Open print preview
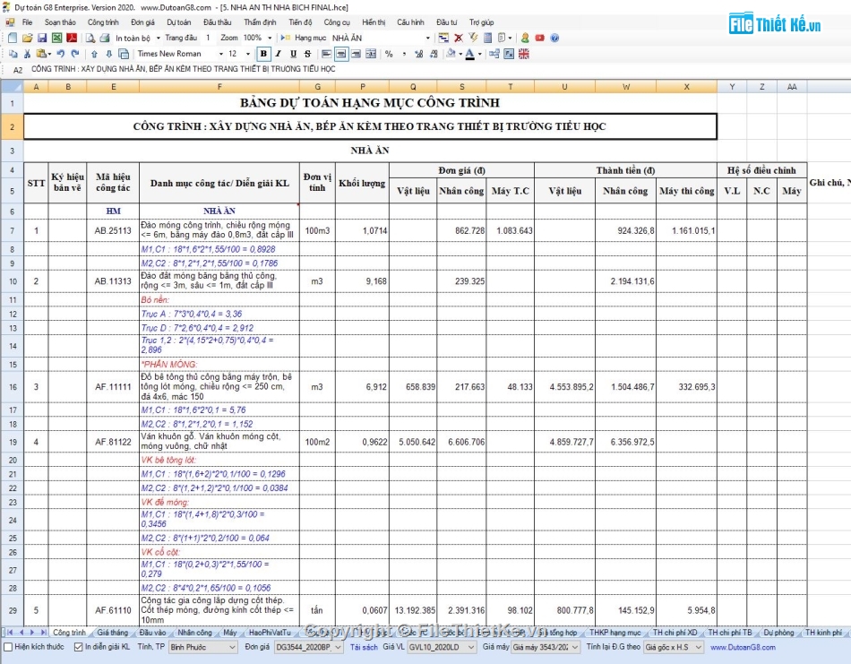Image resolution: width=851 pixels, height=664 pixels. tap(90, 38)
